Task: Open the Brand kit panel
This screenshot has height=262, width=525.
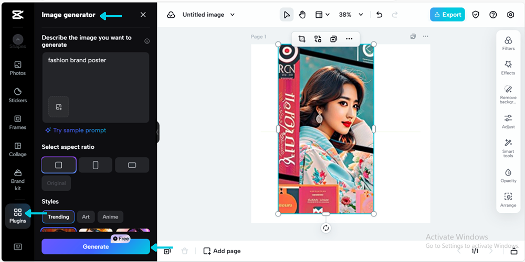Action: tap(18, 180)
